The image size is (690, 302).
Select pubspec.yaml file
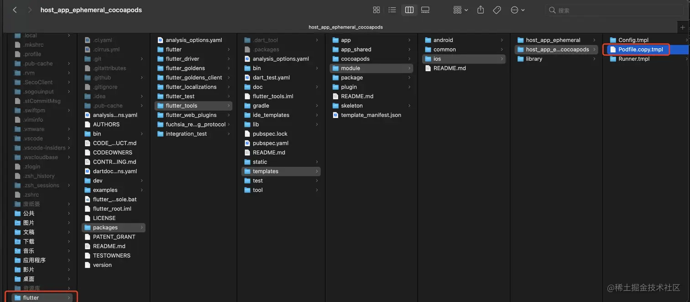pyautogui.click(x=266, y=143)
